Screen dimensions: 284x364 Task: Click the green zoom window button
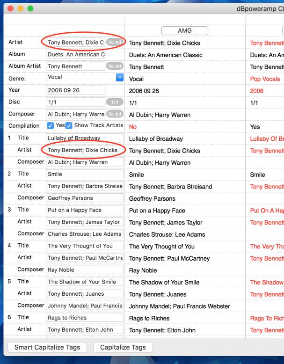coord(30,8)
